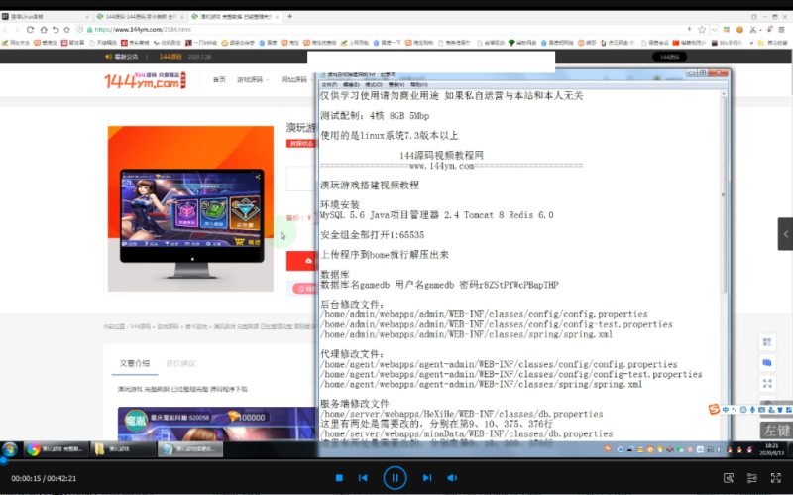This screenshot has width=793, height=495.
Task: Open Notepad 文件 menu
Action: tap(329, 84)
